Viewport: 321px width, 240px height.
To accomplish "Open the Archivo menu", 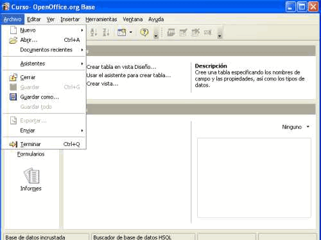I will coord(12,19).
